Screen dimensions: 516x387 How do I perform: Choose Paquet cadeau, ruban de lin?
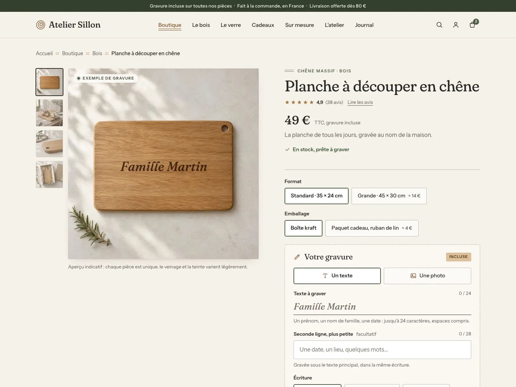coord(372,228)
